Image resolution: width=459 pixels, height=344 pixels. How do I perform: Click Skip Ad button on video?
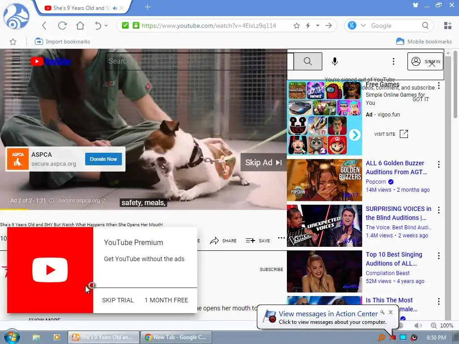[x=264, y=162]
